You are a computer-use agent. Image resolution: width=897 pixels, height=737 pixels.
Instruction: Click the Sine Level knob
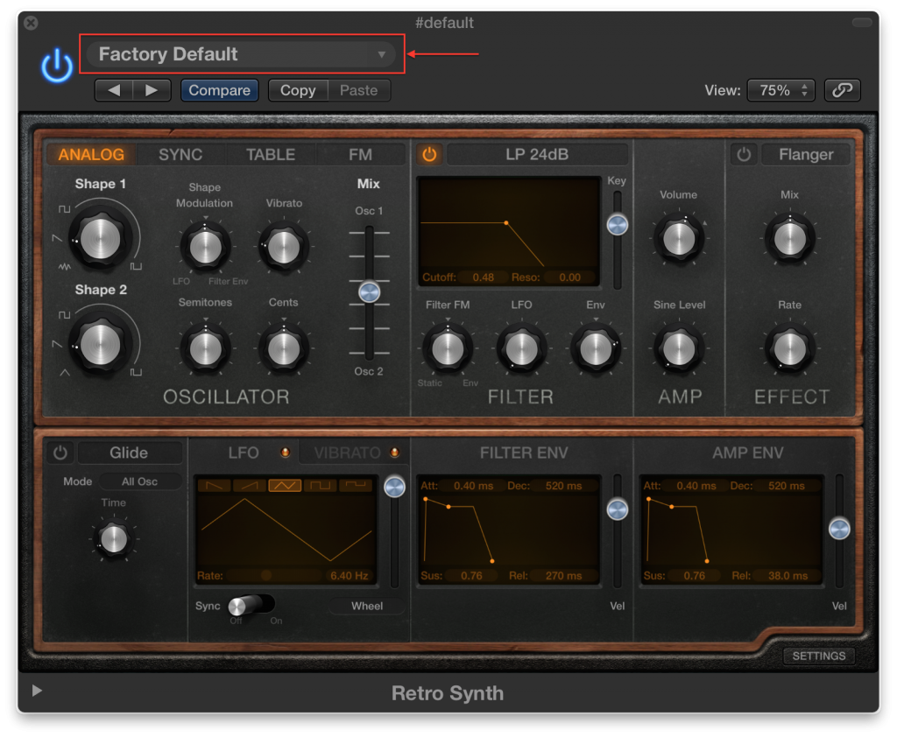coord(679,348)
